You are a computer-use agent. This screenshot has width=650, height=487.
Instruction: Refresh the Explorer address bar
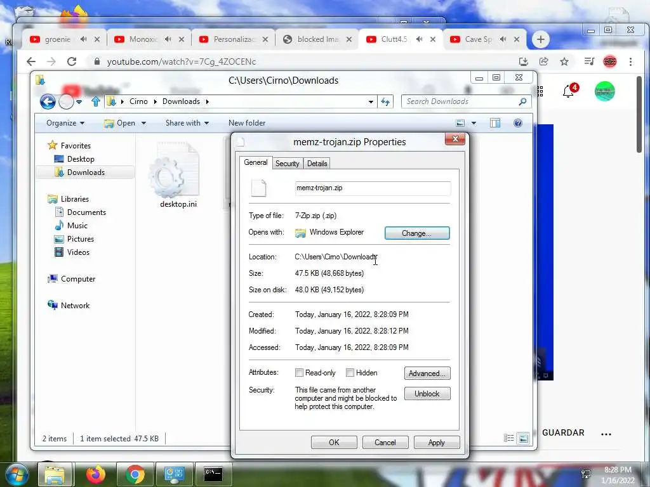(385, 101)
